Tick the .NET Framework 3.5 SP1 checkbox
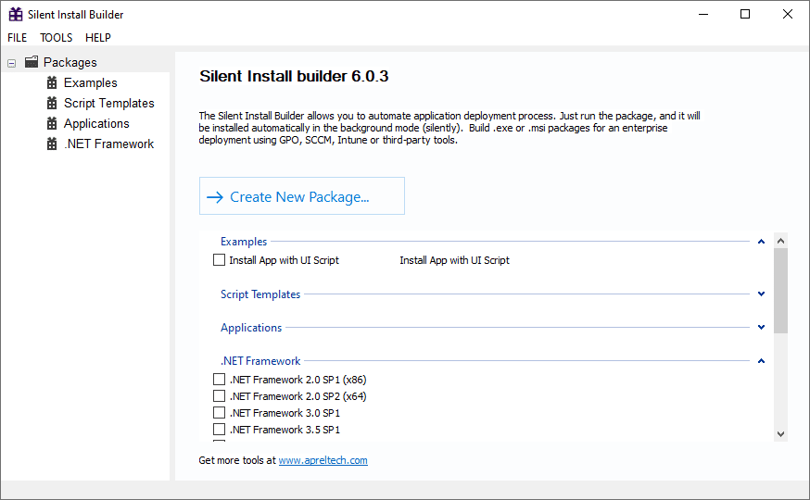 coord(220,430)
